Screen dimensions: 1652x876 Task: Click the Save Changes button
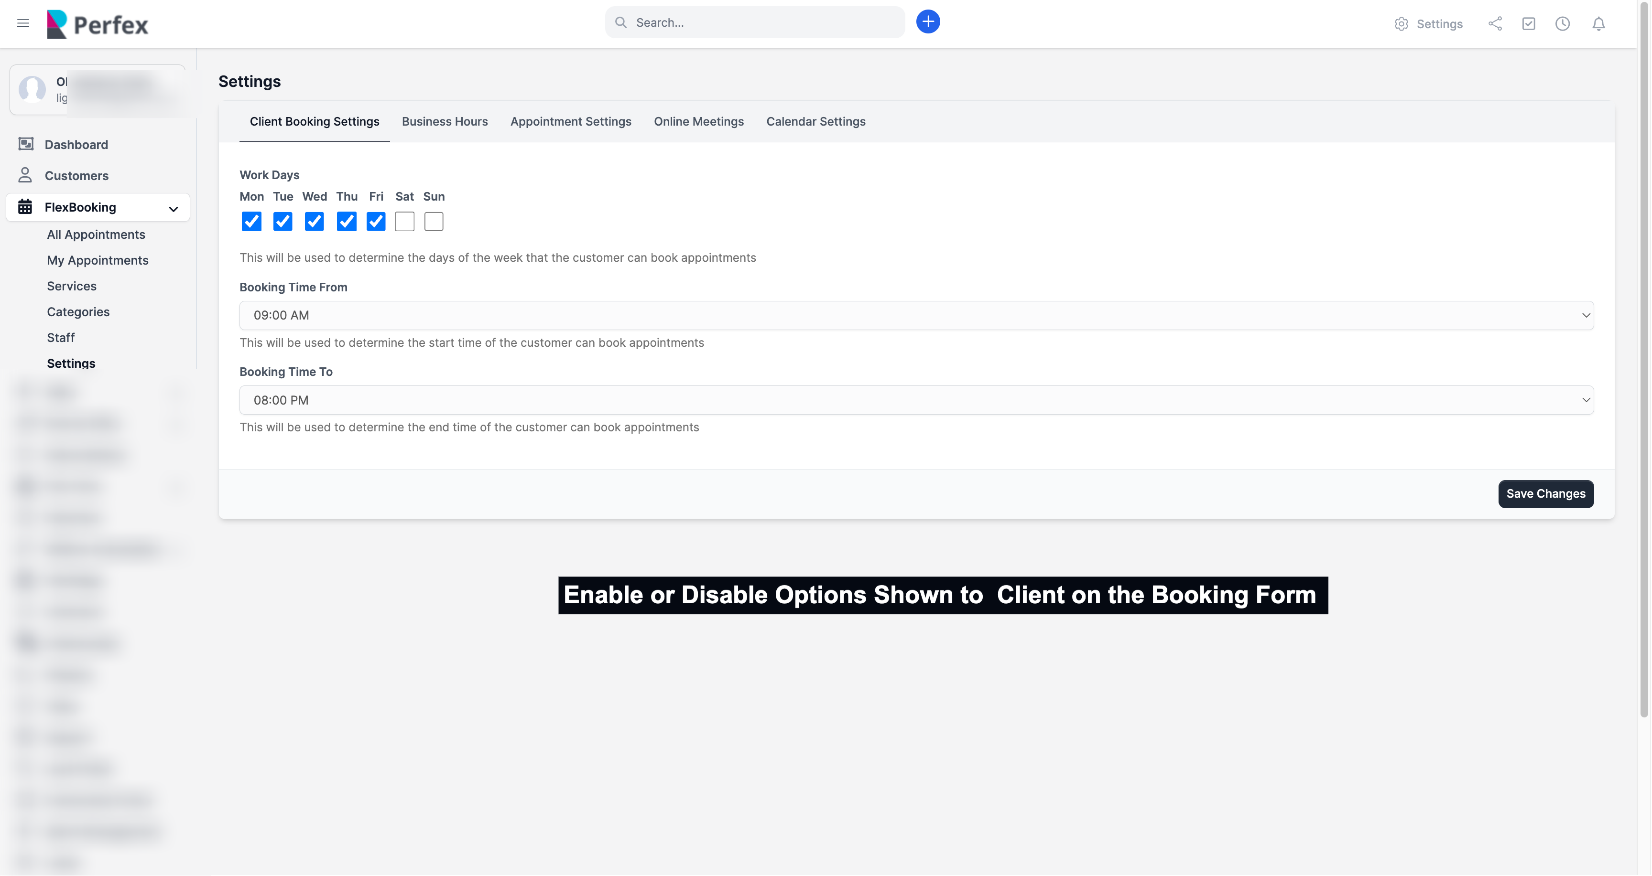pos(1545,493)
